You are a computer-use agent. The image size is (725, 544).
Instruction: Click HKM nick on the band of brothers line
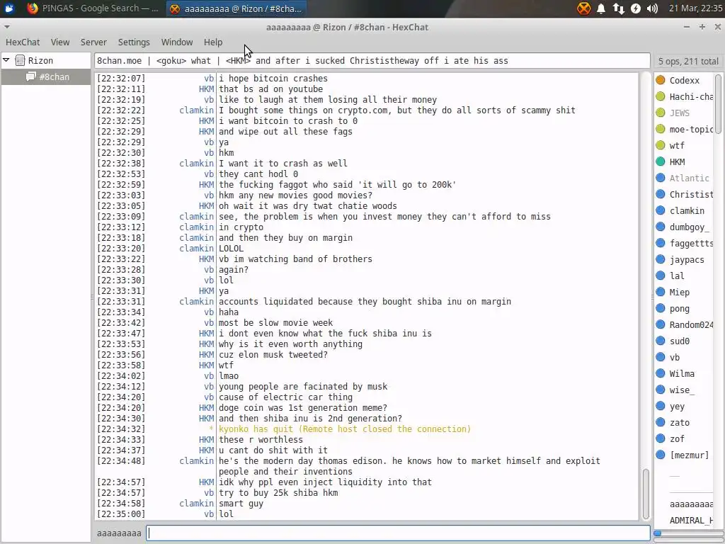point(206,259)
